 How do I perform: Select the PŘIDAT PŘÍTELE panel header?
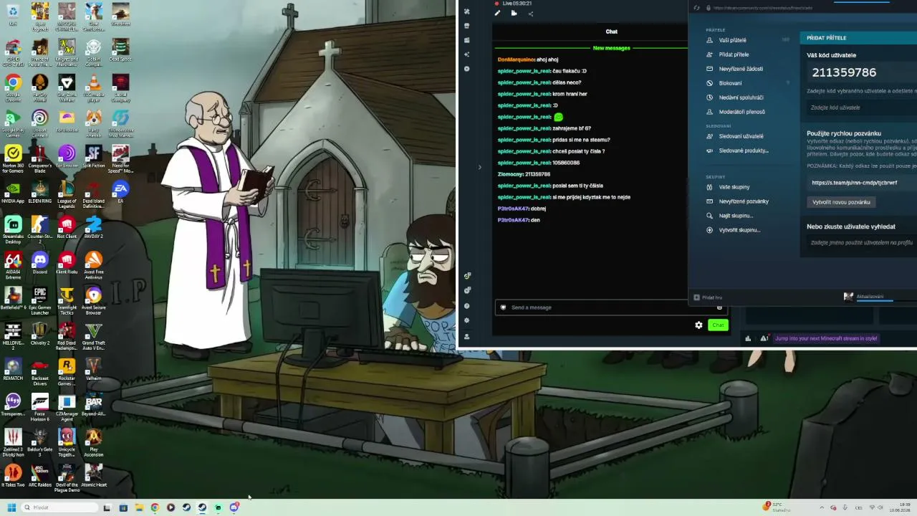[858, 38]
